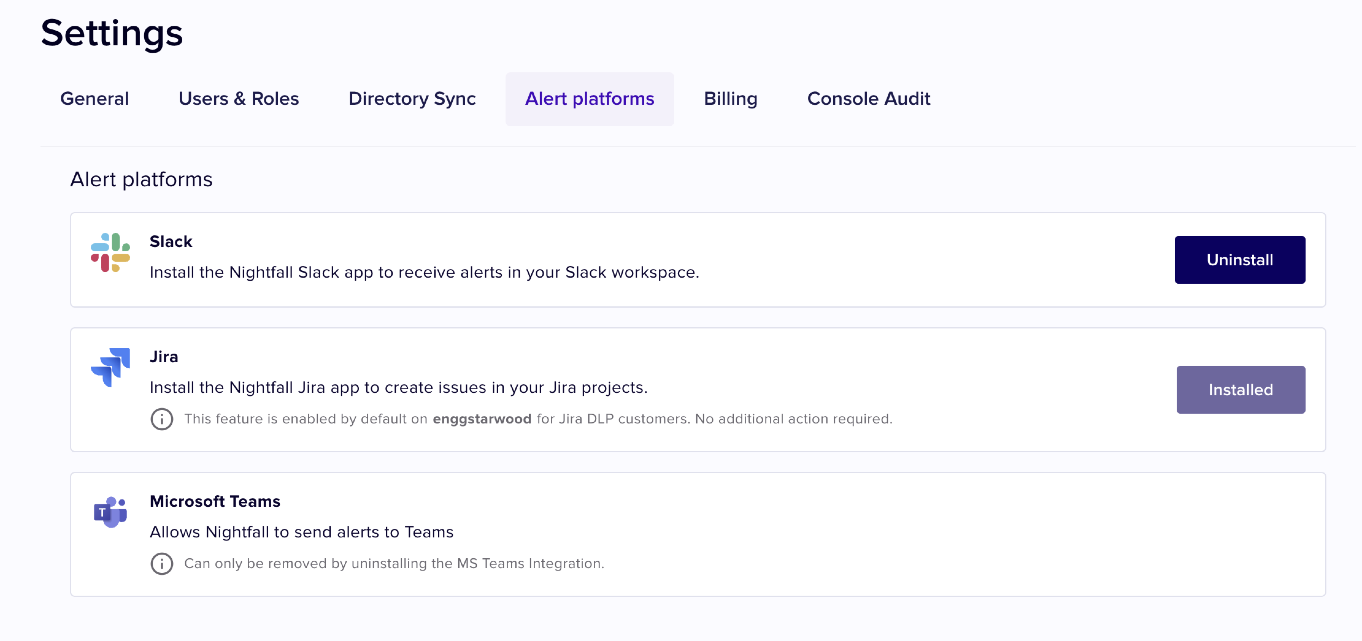Click the Jira Installed button
The height and width of the screenshot is (641, 1362).
click(1241, 390)
